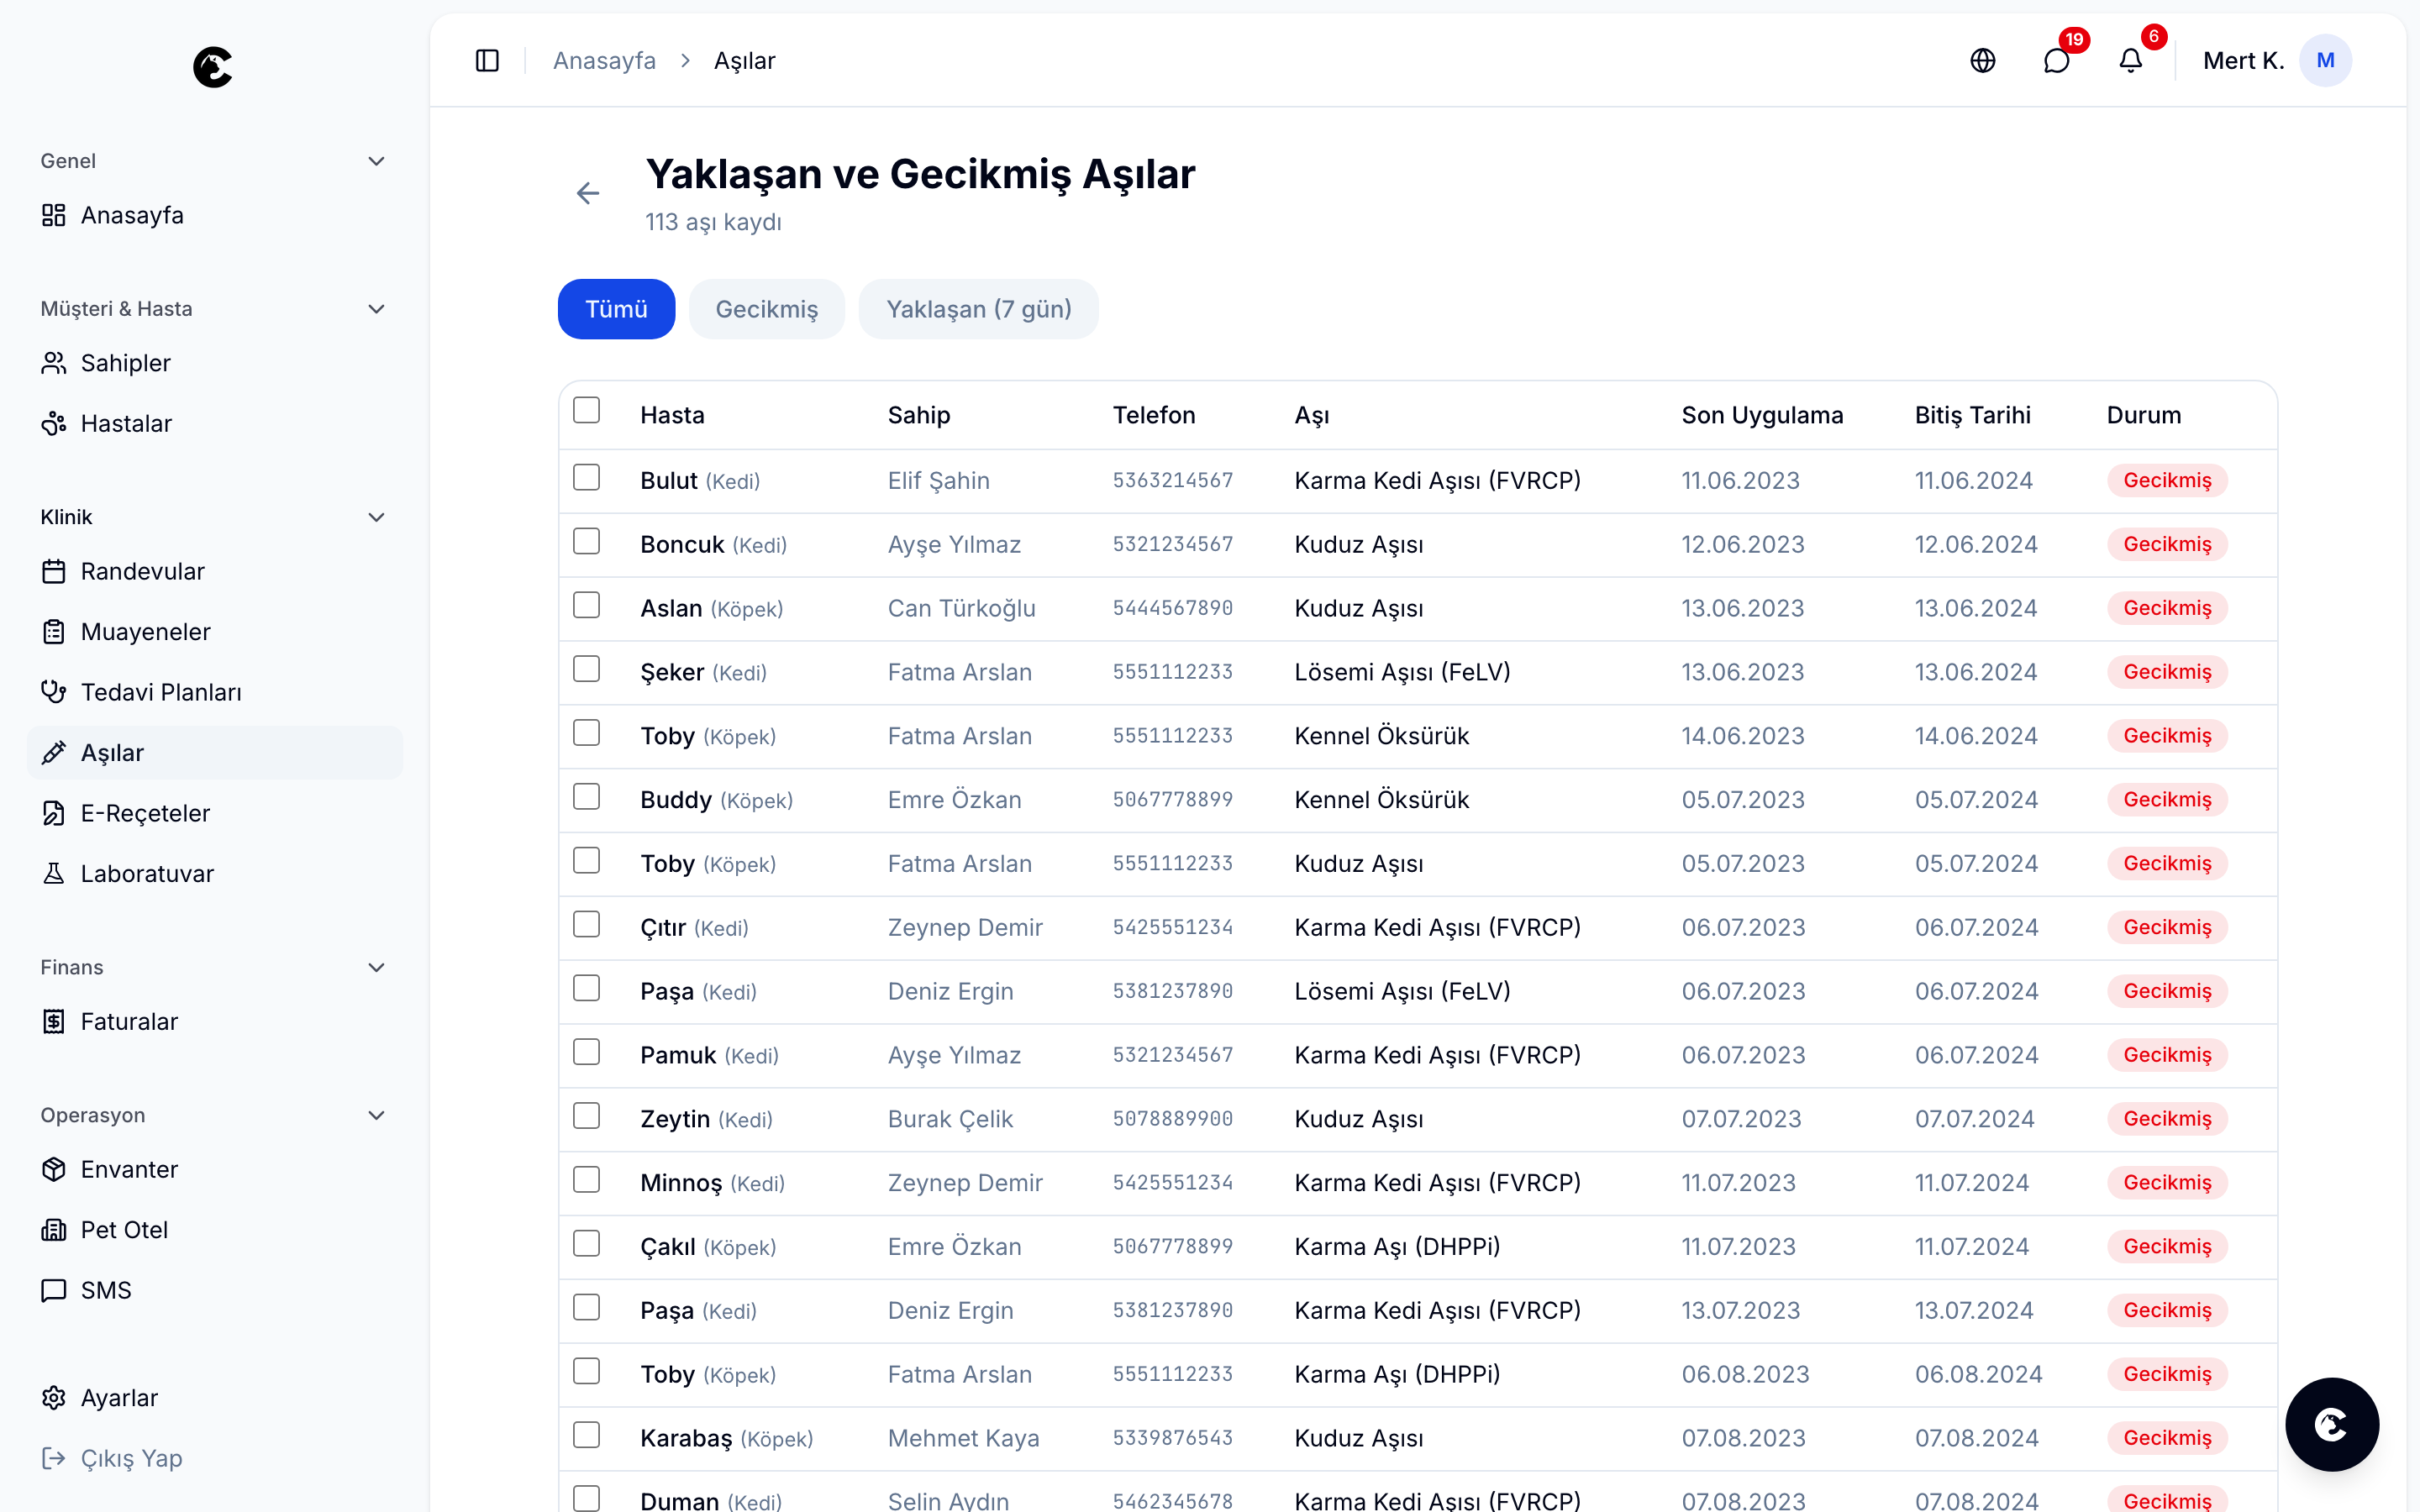Switch to the Gecikmiş filter tab
Image resolution: width=2420 pixels, height=1512 pixels.
(767, 309)
